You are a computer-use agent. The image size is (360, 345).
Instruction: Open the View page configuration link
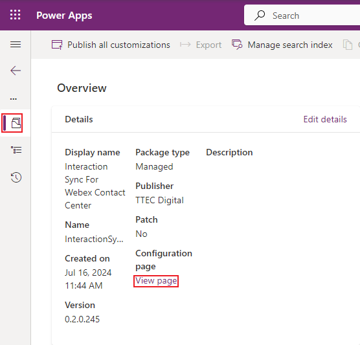(x=156, y=281)
